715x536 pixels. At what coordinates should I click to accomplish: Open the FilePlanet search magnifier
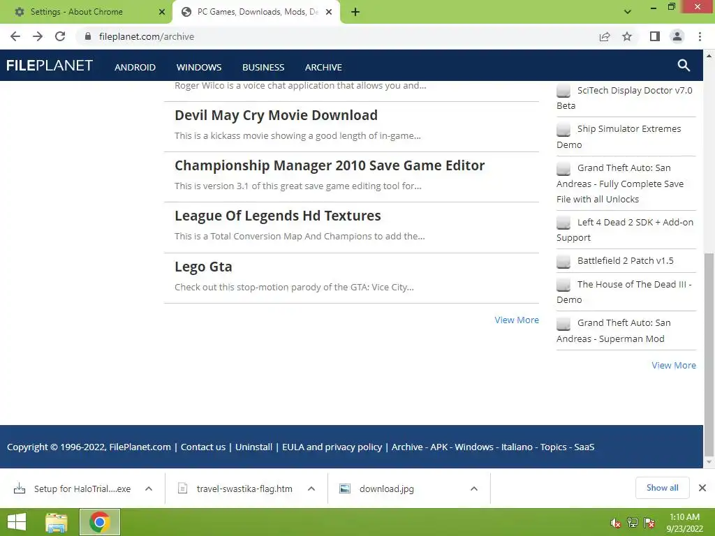click(684, 65)
